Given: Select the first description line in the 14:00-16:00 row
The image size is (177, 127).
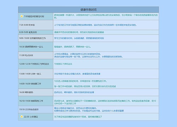Looking at the screenshot, I should 81,81.
